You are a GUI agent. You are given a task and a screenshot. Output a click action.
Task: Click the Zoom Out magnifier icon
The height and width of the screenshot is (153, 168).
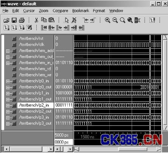click(x=115, y=20)
